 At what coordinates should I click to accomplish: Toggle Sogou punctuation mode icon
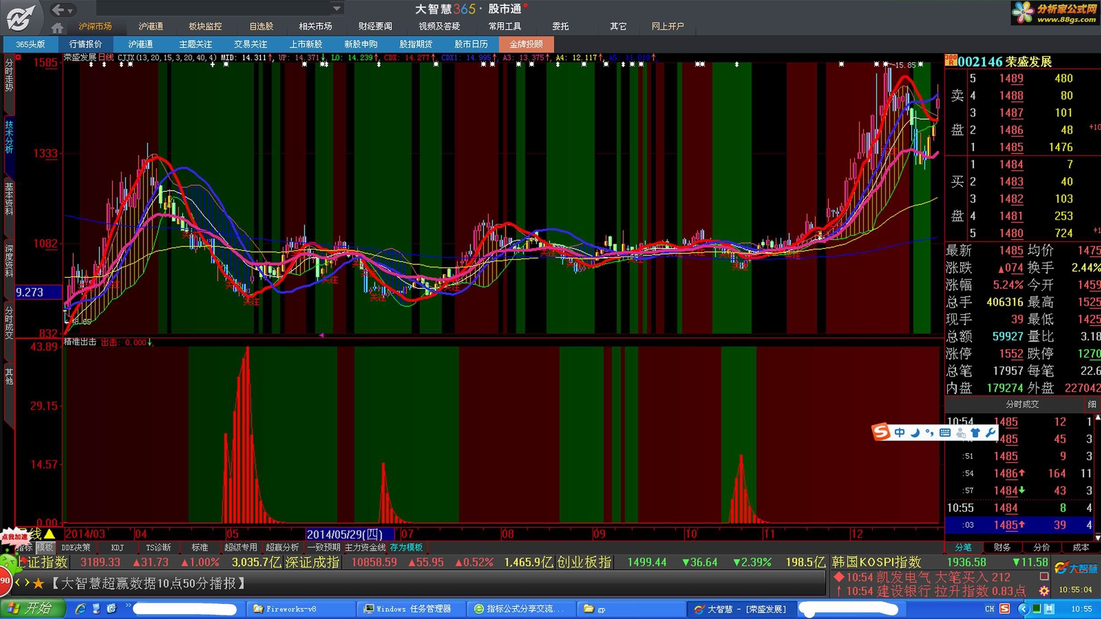click(x=929, y=433)
